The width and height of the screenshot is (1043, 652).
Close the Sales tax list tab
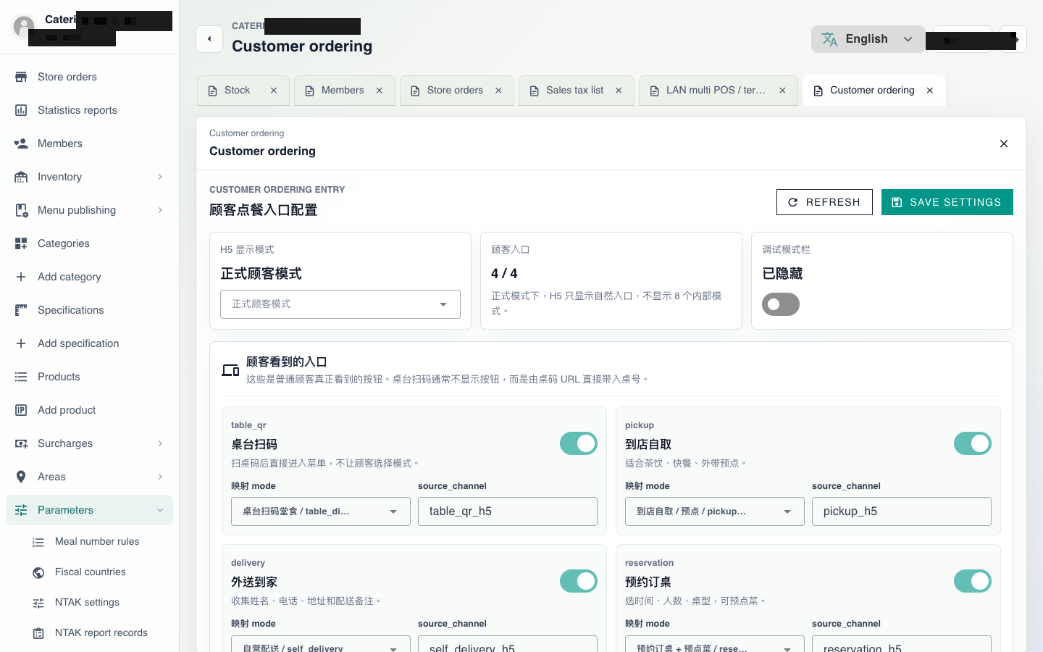[619, 91]
